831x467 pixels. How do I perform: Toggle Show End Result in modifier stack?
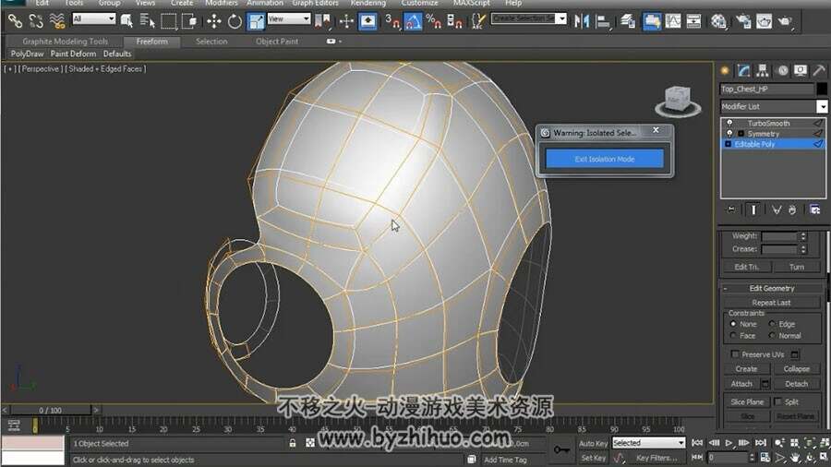coord(753,210)
